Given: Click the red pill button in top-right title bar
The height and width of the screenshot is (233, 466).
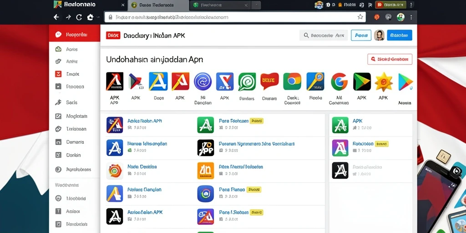Looking at the screenshot, I should point(390,5).
